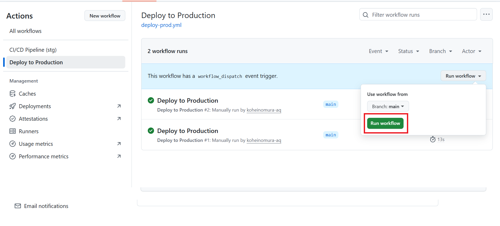Viewport: 500px width, 226px height.
Task: Click the Email notifications envelope icon
Action: click(18, 206)
